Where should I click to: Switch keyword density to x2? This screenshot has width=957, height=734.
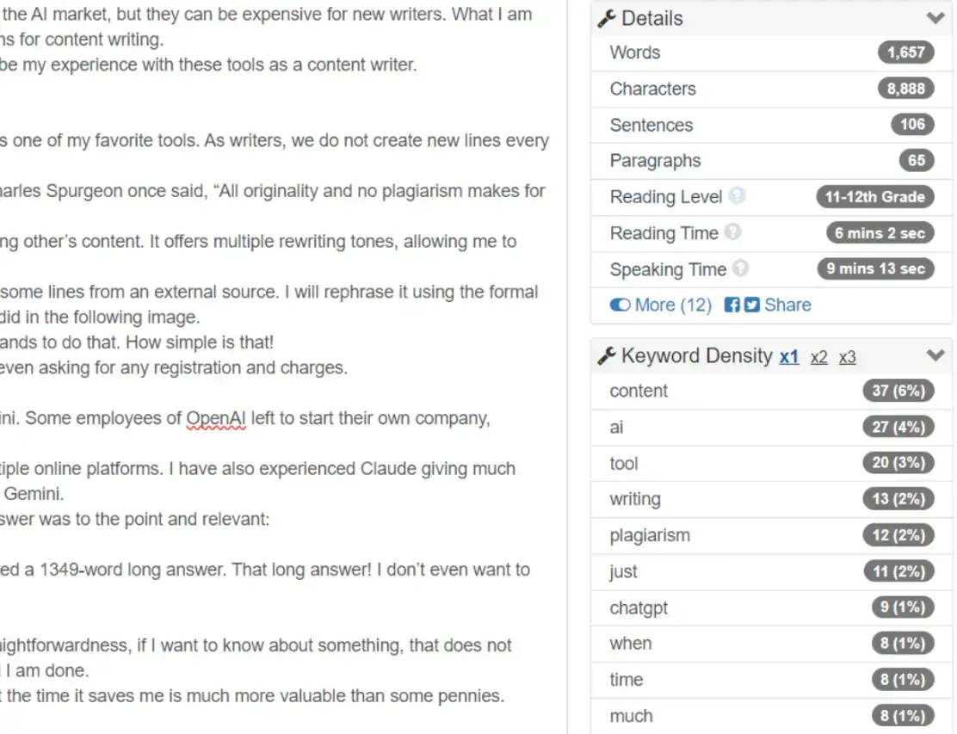818,357
